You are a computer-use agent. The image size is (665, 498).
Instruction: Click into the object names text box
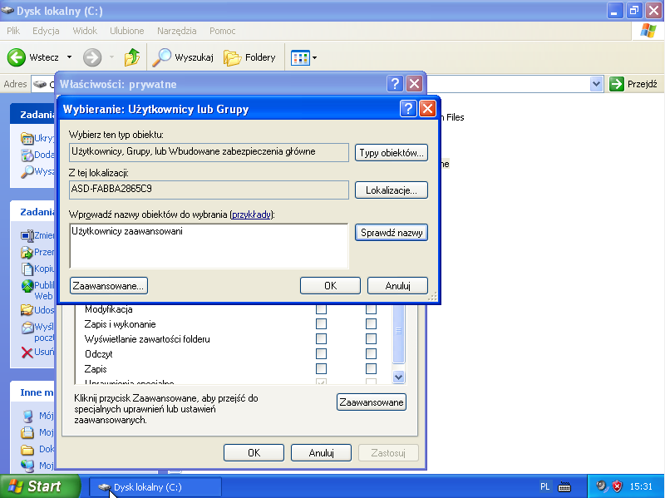tap(208, 245)
